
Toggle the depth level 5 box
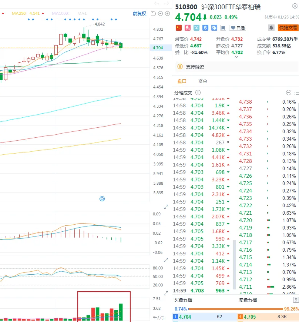click(x=296, y=300)
